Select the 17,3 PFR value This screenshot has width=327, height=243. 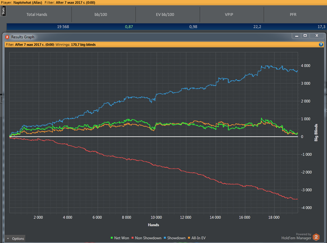tap(321, 27)
